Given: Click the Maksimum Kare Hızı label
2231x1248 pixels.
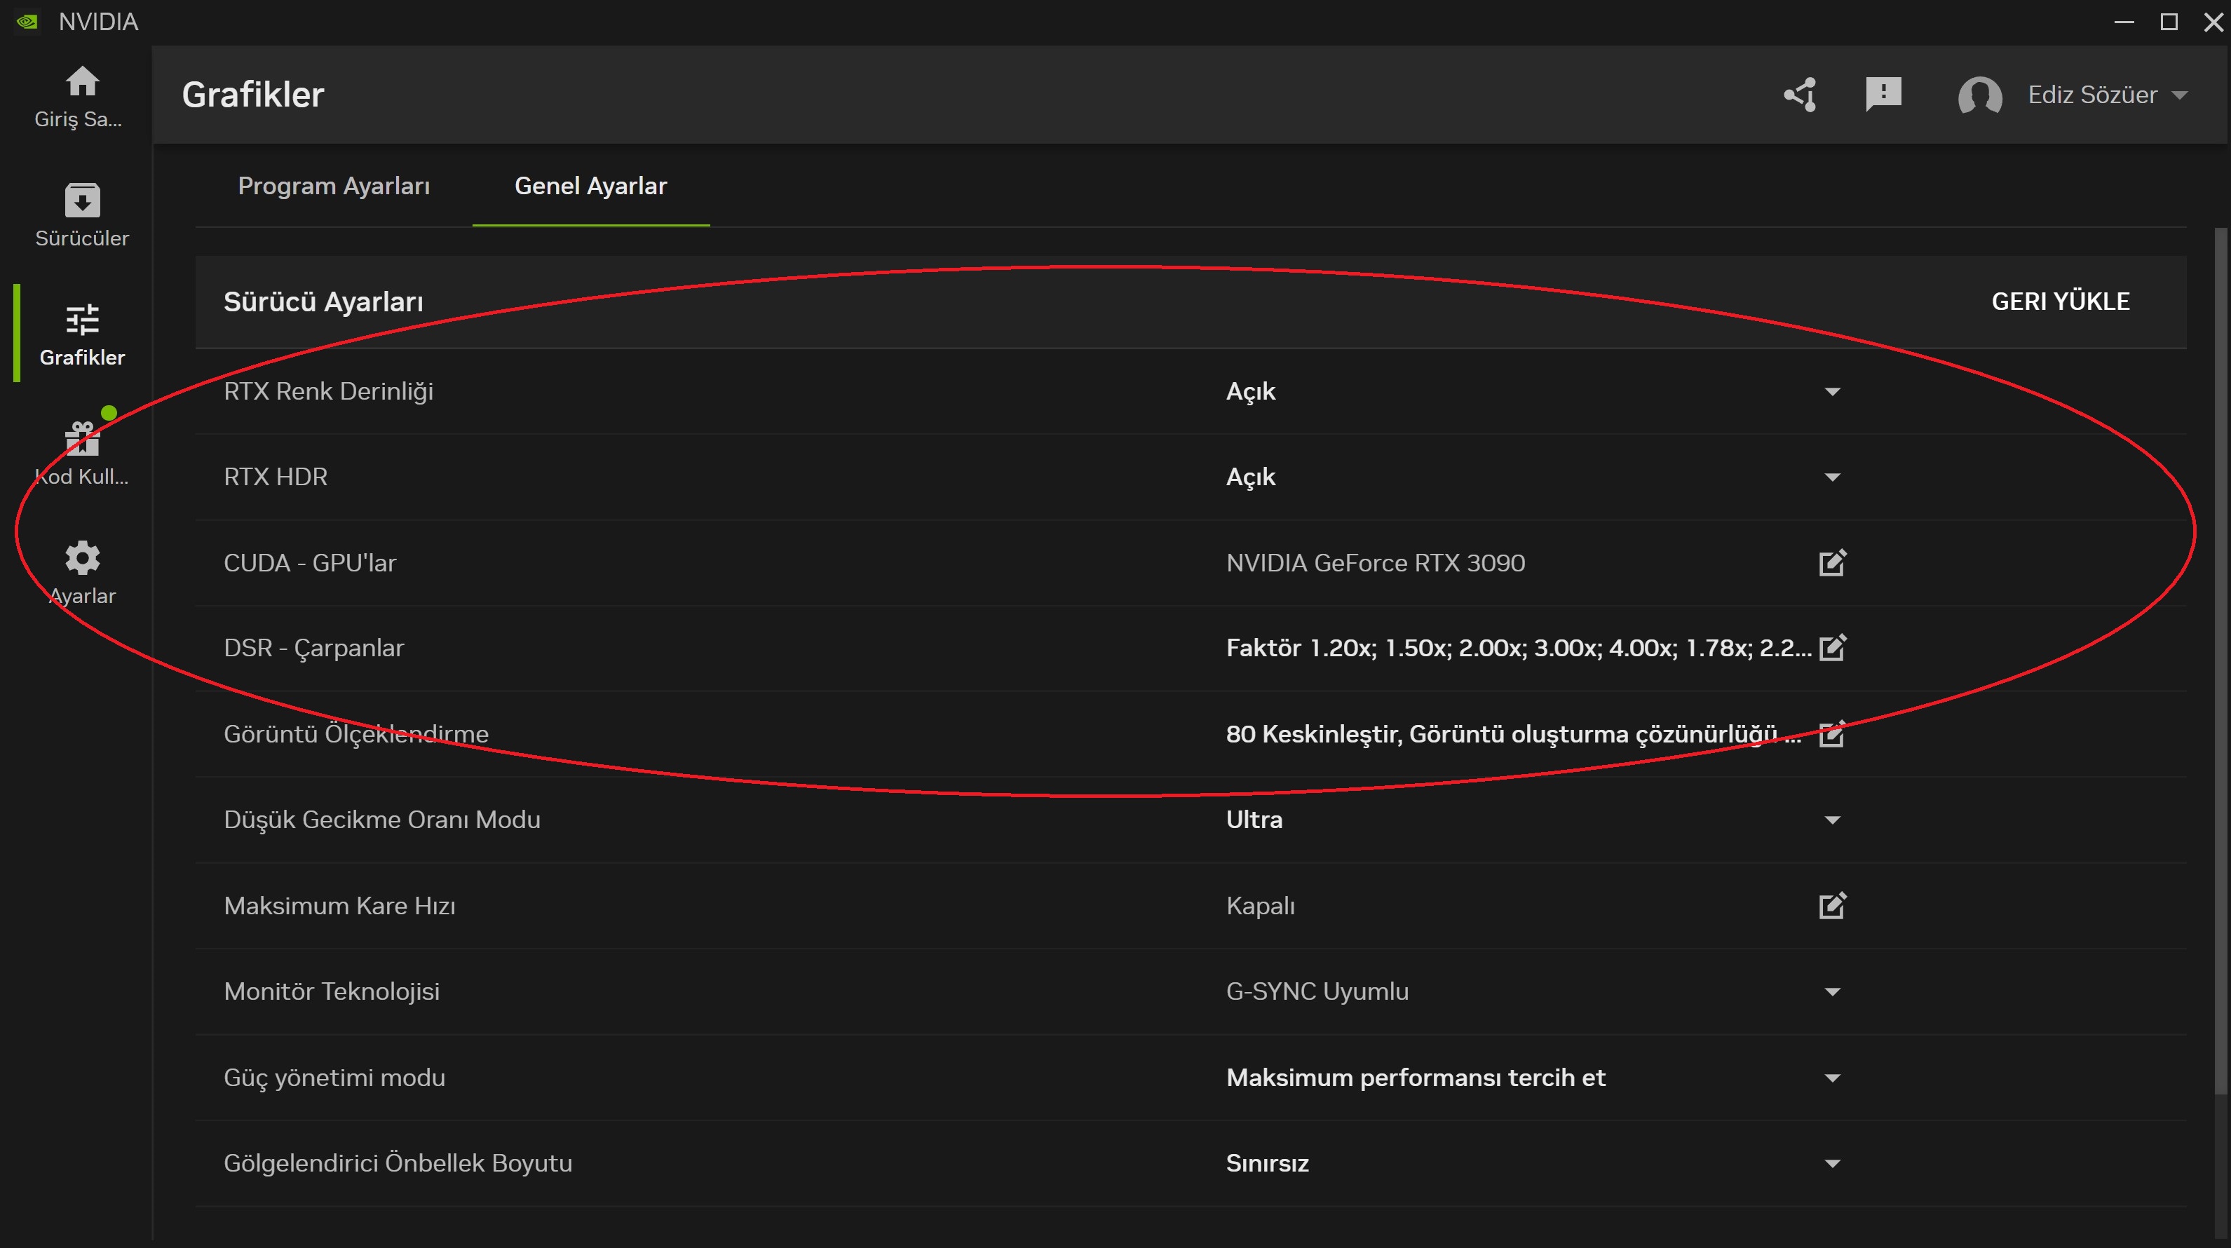Looking at the screenshot, I should click(339, 906).
